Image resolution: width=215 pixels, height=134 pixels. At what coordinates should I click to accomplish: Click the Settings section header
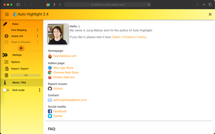coord(17,55)
